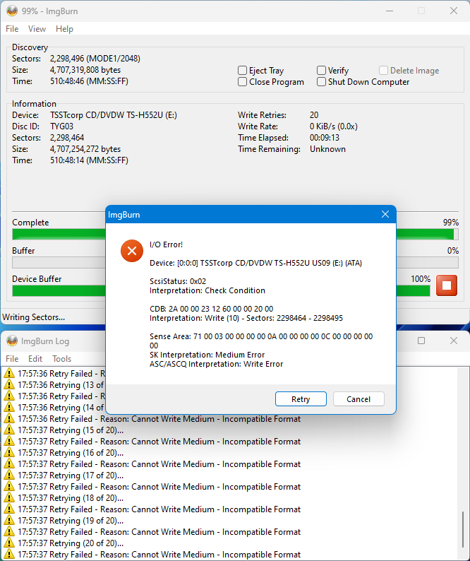Minimize the main ImgBurn window
Image resolution: width=470 pixels, height=561 pixels.
click(390, 11)
